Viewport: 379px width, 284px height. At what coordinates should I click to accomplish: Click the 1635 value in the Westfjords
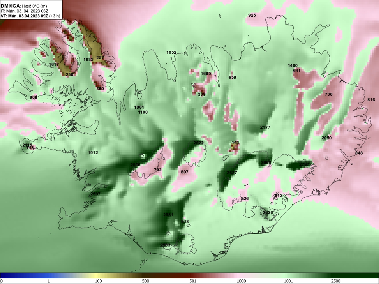(x=88, y=59)
